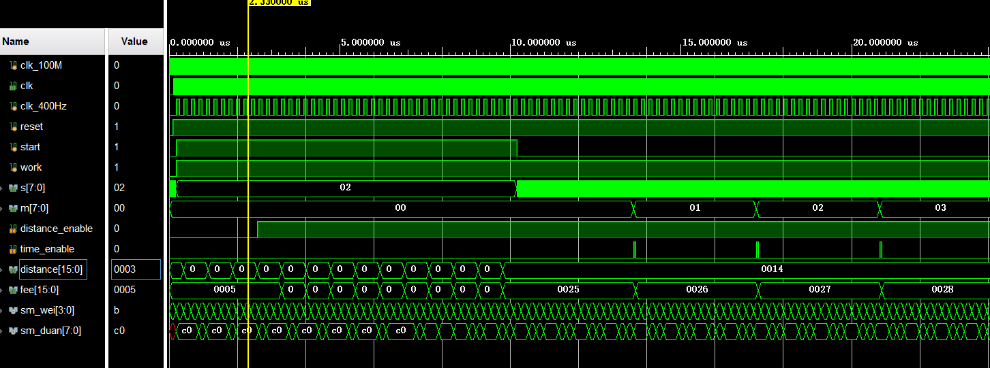Click the s[7:0] value 02 cell
Image resolution: width=990 pixels, height=368 pixels.
(136, 188)
